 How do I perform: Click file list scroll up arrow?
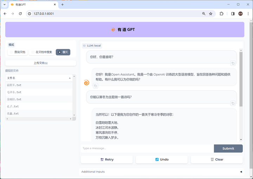pos(74,76)
